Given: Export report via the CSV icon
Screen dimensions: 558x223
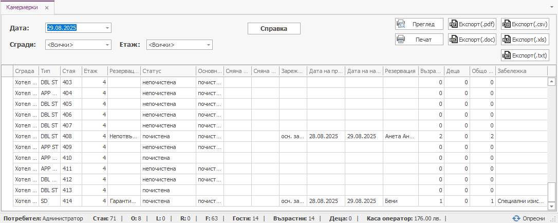Looking at the screenshot, I should pyautogui.click(x=507, y=24).
